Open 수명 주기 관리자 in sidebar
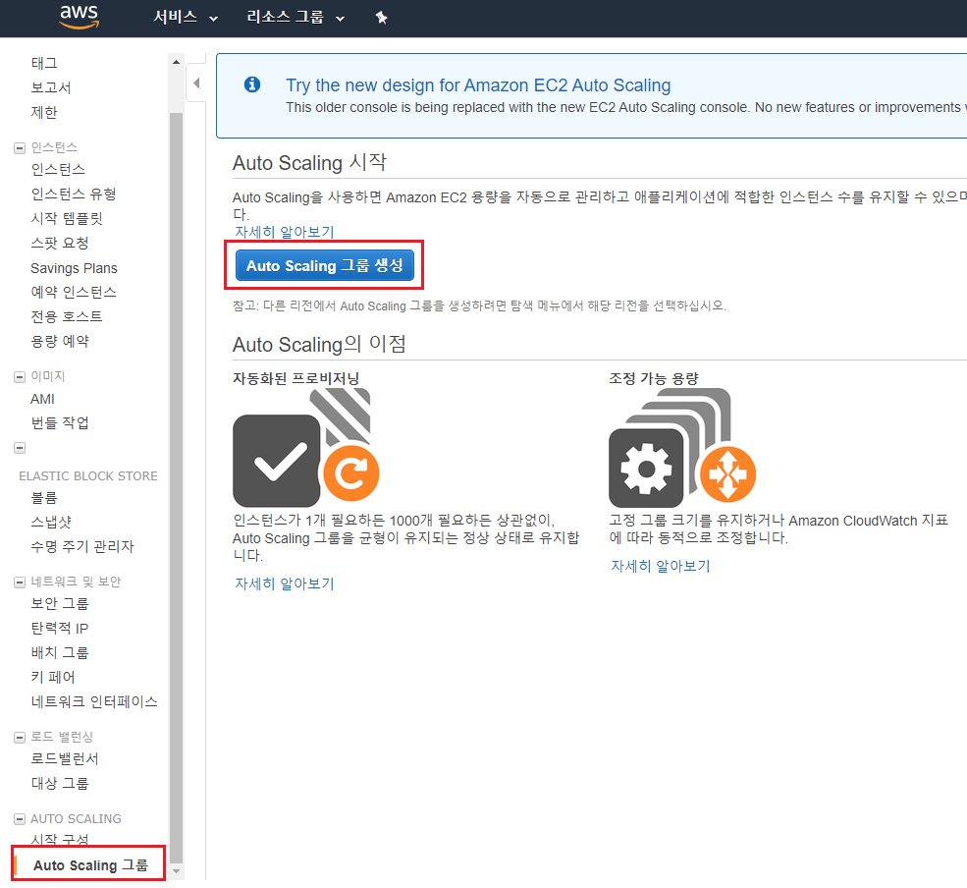 pyautogui.click(x=82, y=547)
